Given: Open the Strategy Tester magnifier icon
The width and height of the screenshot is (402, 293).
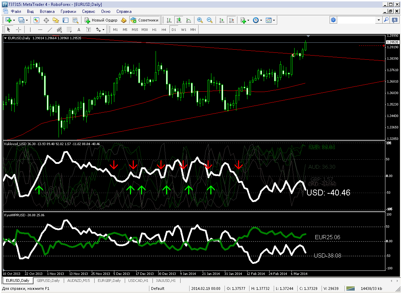Looking at the screenshot, I should (75, 20).
